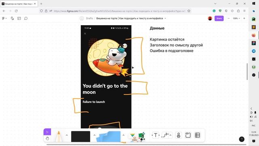Click the text Заголовок по смыслу другой

pos(176,45)
